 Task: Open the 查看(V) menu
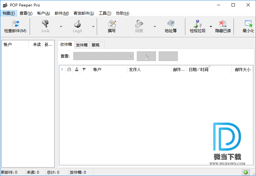tap(26, 13)
